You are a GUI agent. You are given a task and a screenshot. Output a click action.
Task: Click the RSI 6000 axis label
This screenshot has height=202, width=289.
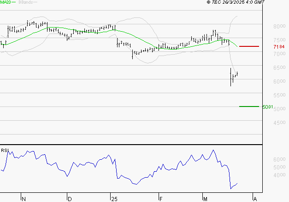point(279,159)
